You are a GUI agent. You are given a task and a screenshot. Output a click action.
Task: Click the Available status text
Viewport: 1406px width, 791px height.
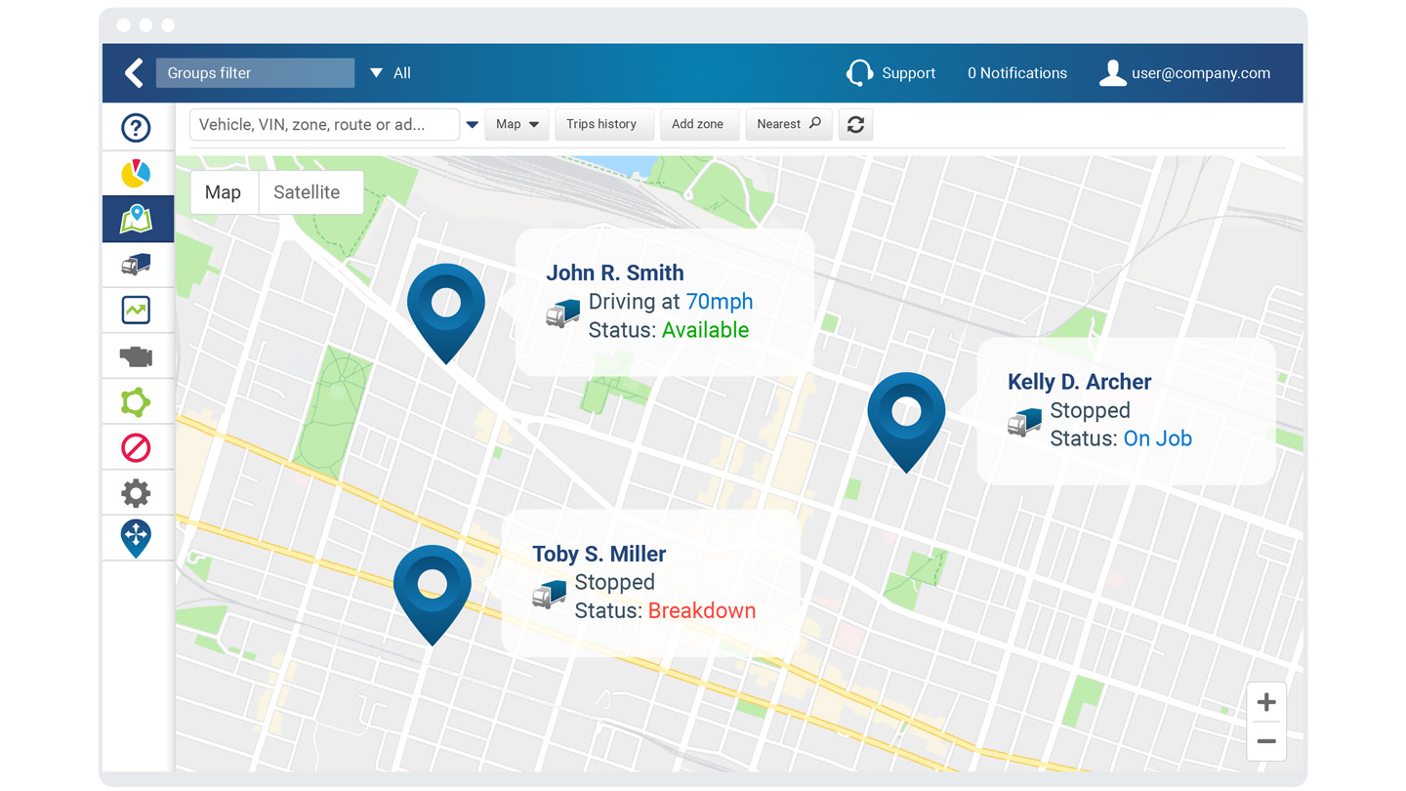[x=706, y=330]
